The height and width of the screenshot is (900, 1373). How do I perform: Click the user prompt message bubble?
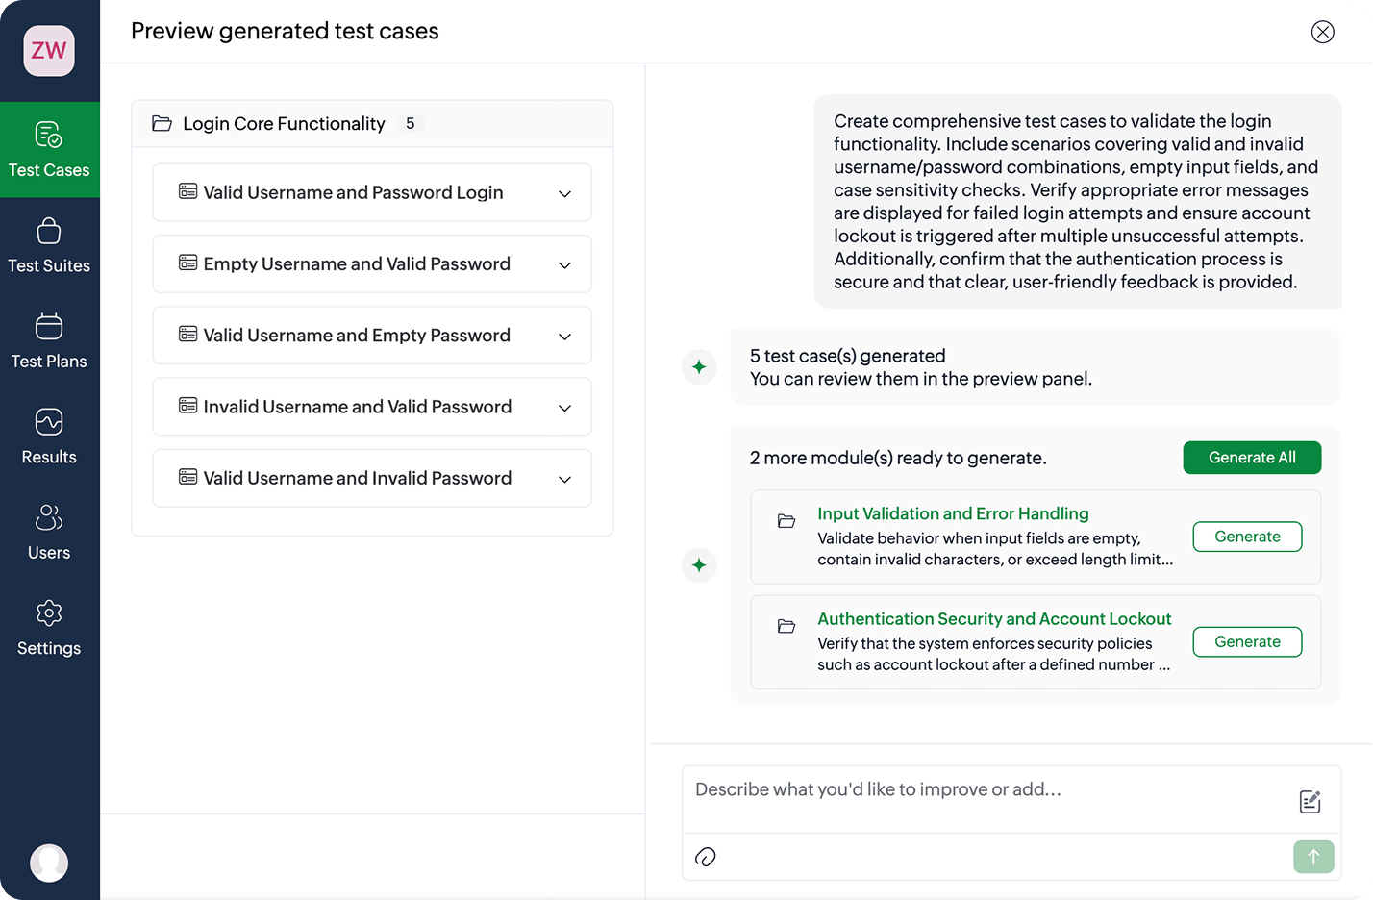(x=1078, y=201)
